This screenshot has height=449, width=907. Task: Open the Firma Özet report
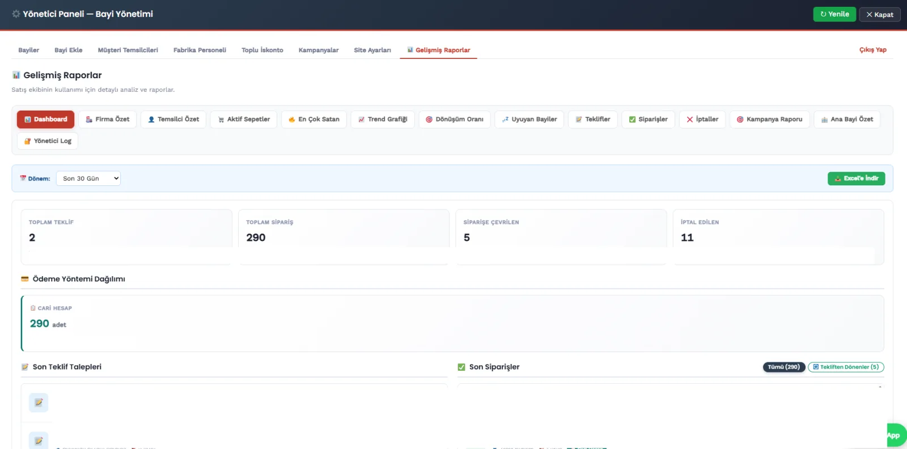108,119
